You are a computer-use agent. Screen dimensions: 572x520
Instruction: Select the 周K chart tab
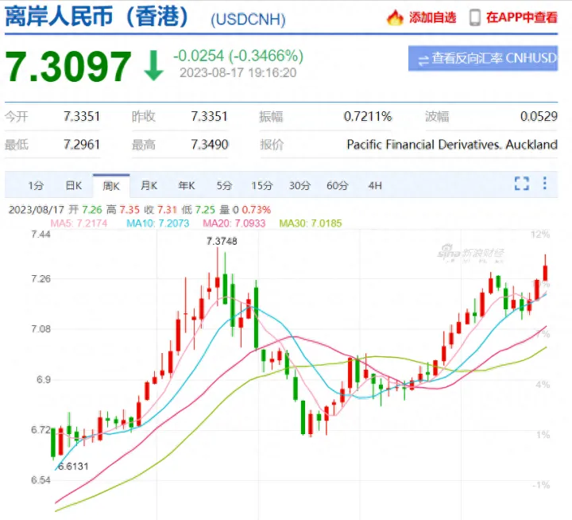(111, 186)
